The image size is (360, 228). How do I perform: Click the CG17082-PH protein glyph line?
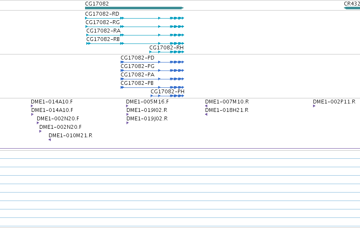pyautogui.click(x=168, y=96)
